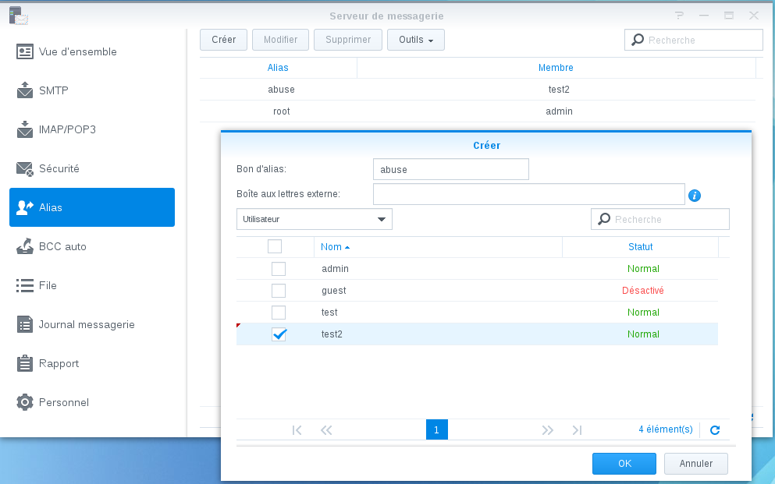Open the Utilisateur type dropdown
The width and height of the screenshot is (775, 484).
coord(314,219)
